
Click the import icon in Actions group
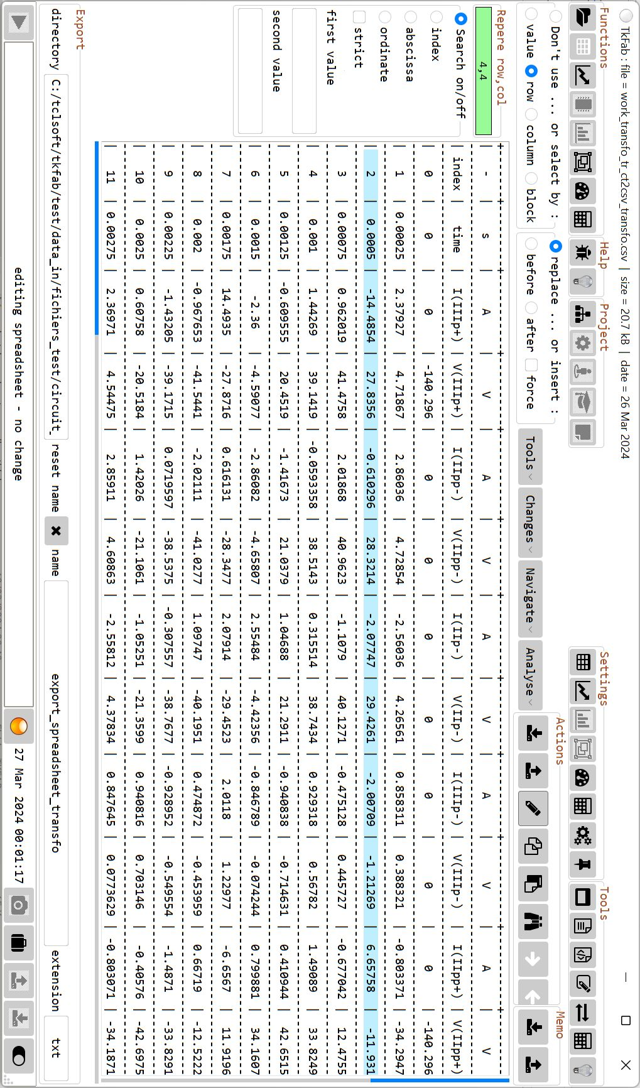click(533, 732)
